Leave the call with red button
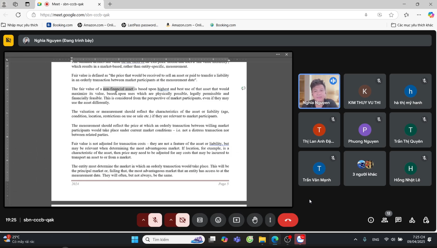Image resolution: width=437 pixels, height=248 pixels. tap(288, 220)
